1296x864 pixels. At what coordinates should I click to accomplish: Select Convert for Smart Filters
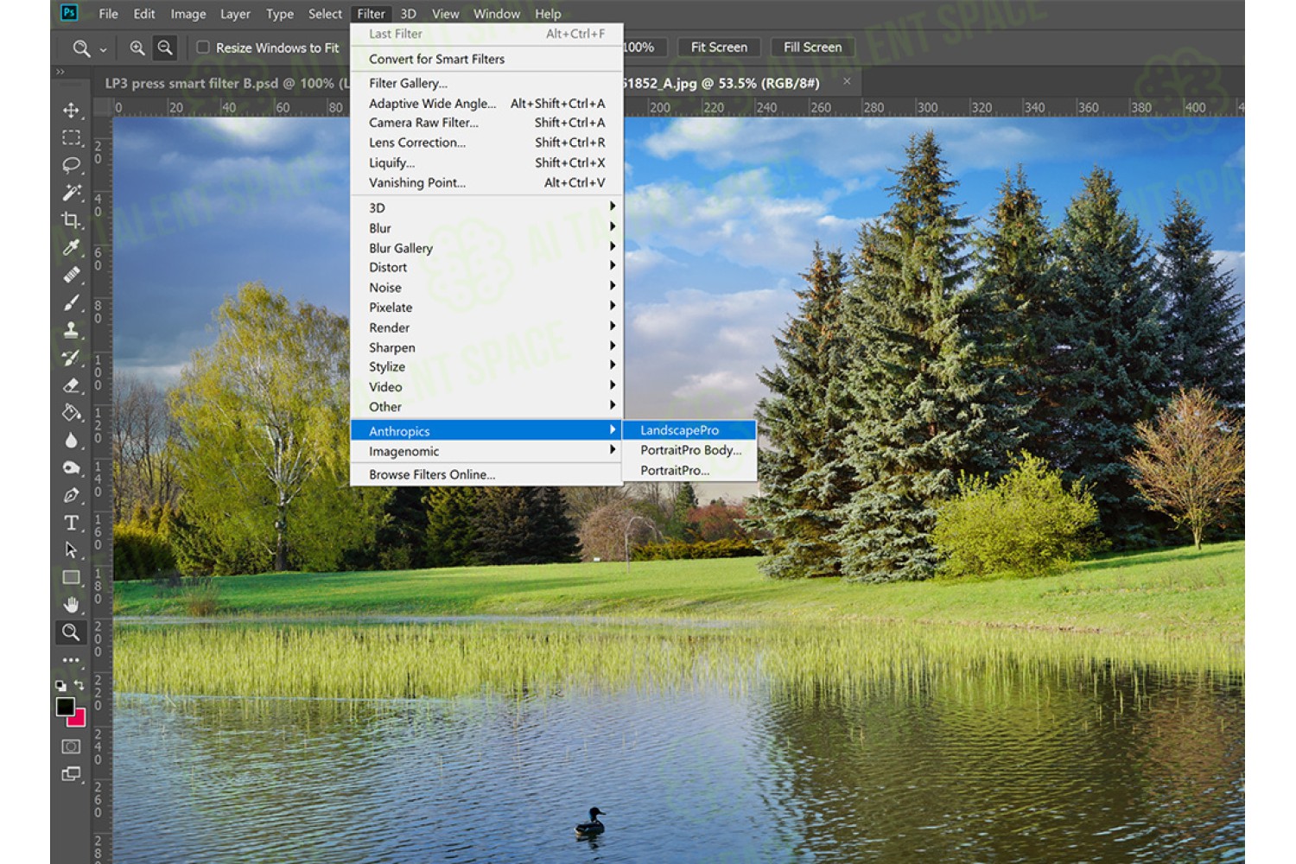coord(487,59)
